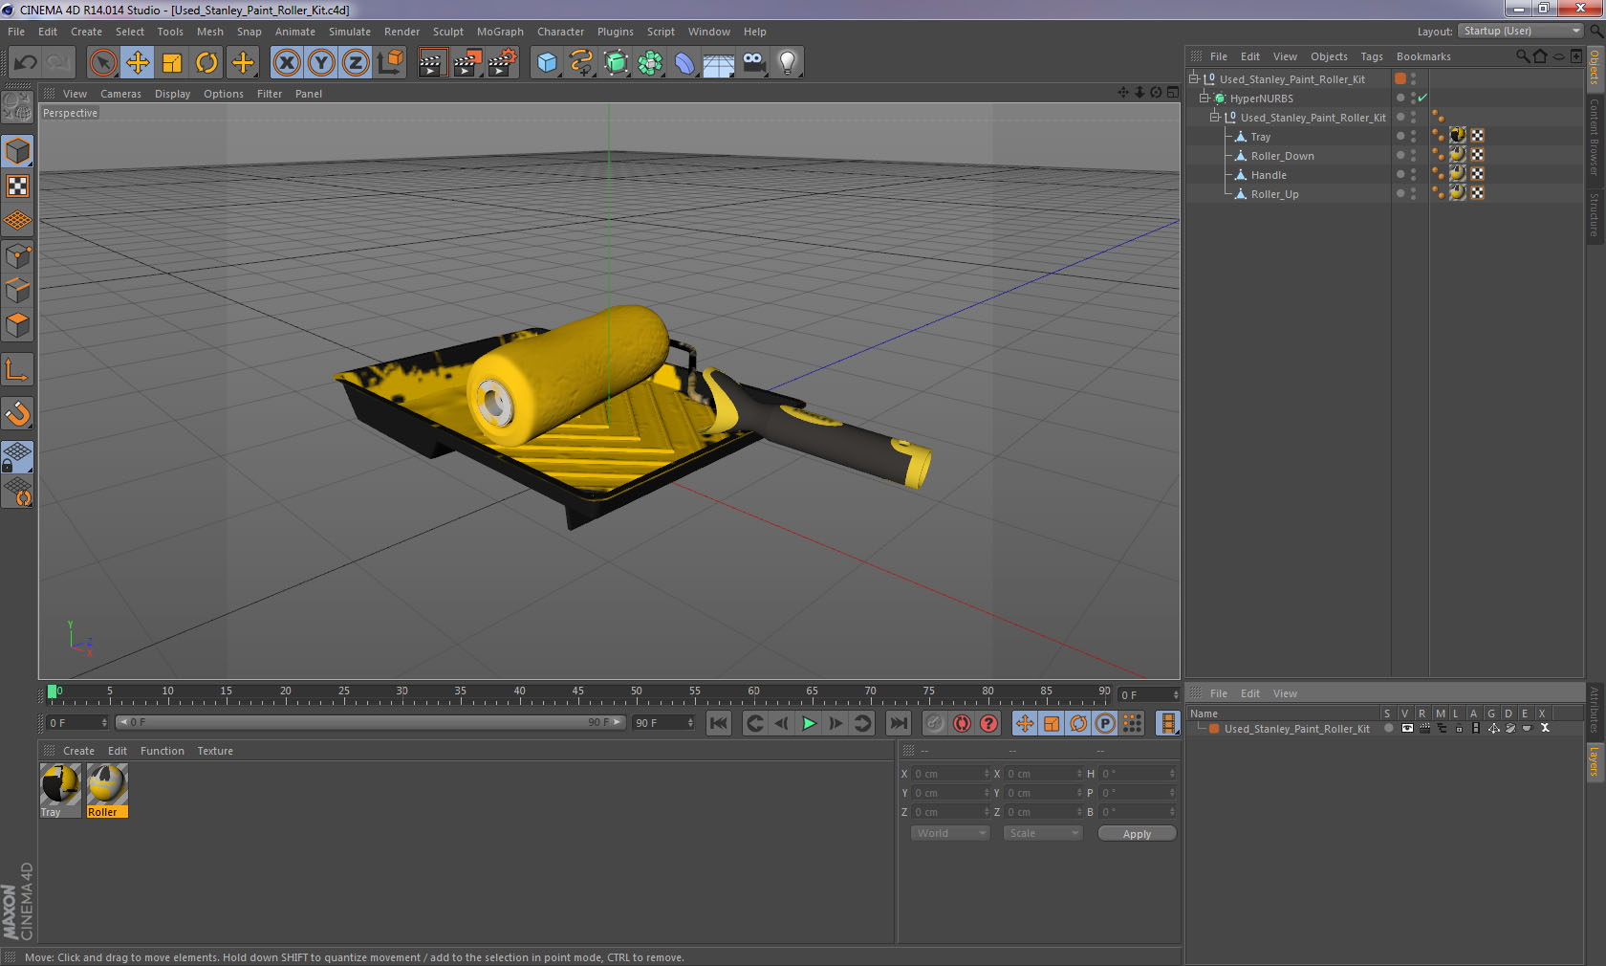1606x966 pixels.
Task: Toggle visibility dots of Handle object
Action: (1413, 175)
